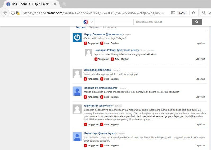Click Laporkan on Bbmmahal's comment
This screenshot has width=211, height=150.
tap(200, 79)
